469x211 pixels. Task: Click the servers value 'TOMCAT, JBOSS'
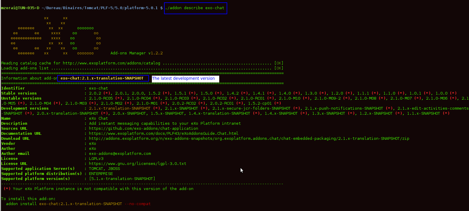tap(104, 169)
